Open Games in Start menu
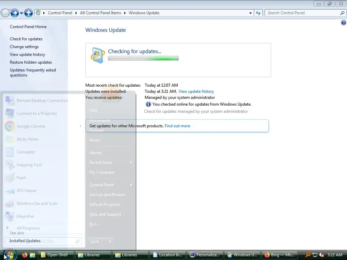Viewport: 347px width, 260px height. pyautogui.click(x=96, y=153)
